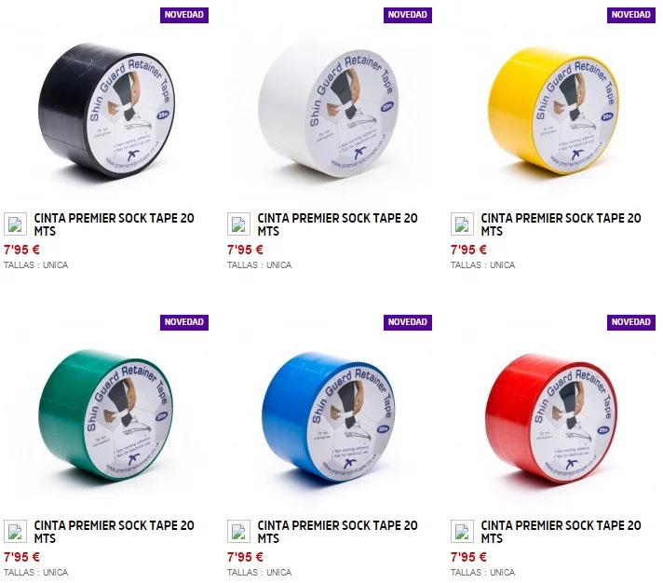The height and width of the screenshot is (583, 663).
Task: Open the title link for the blue tape
Action: [x=337, y=532]
